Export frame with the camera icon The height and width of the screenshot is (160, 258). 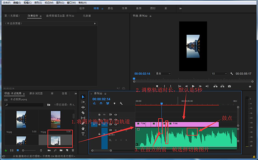[x=229, y=86]
